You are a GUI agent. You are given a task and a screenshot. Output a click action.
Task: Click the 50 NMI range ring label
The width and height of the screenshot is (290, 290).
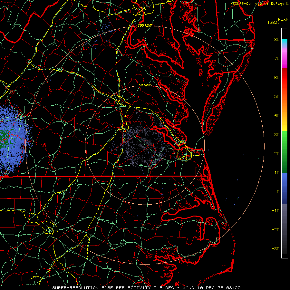tap(145, 85)
